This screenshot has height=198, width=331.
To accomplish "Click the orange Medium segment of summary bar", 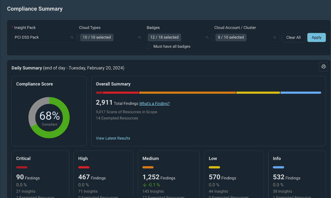I will click(x=187, y=93).
